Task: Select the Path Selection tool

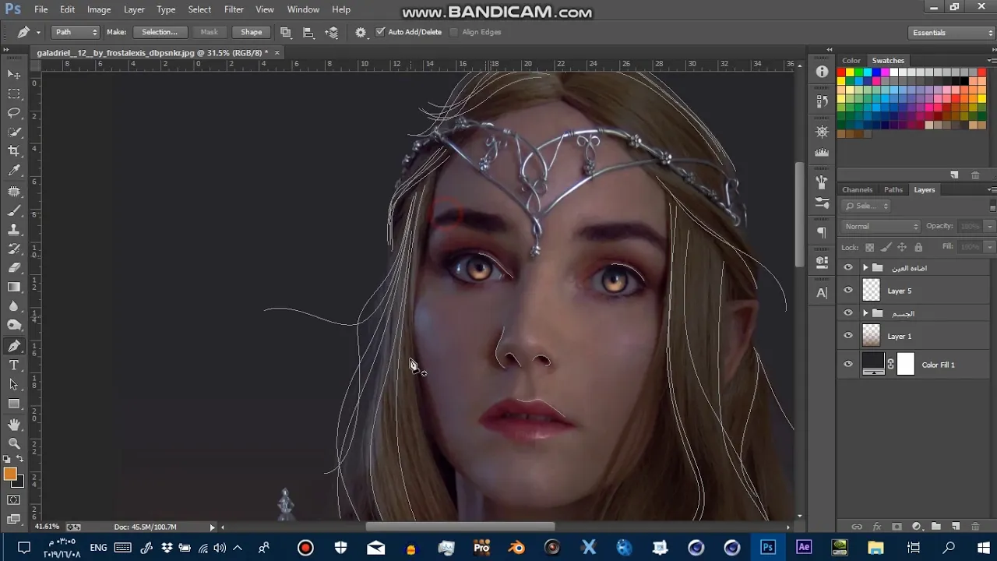Action: [x=14, y=385]
